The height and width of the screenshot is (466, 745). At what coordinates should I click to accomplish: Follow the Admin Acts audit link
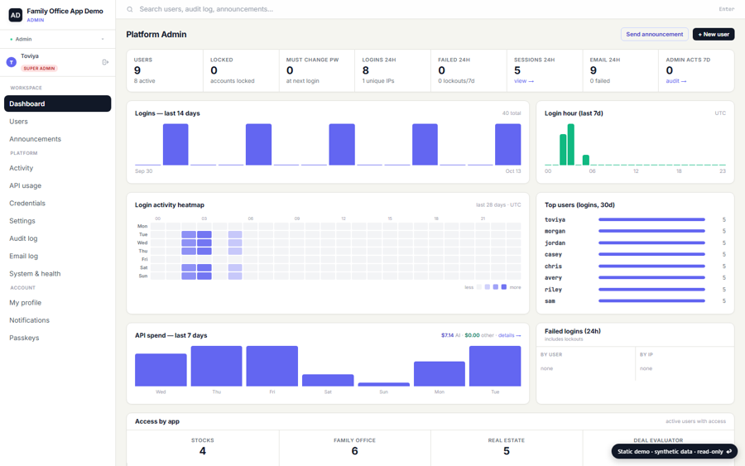click(675, 81)
